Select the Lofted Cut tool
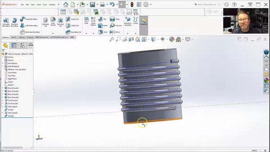This screenshot has height=152, width=270. point(72,25)
